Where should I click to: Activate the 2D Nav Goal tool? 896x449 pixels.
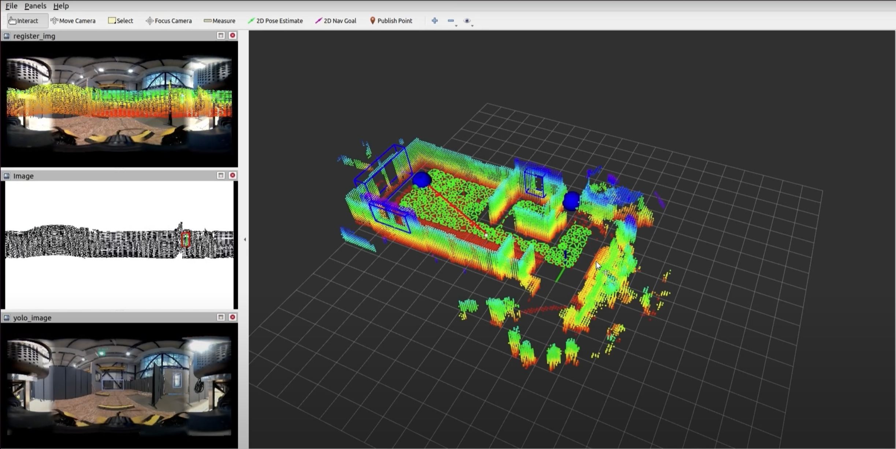(335, 21)
